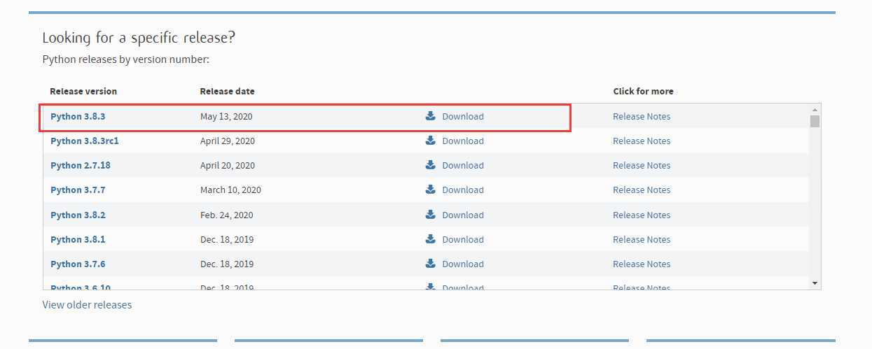Click the Click for more column header

pyautogui.click(x=643, y=92)
